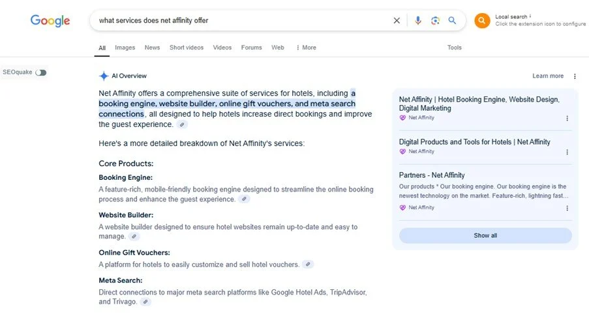Click inside the Google search input field
Screen dimensions: 589x316
pyautogui.click(x=241, y=21)
